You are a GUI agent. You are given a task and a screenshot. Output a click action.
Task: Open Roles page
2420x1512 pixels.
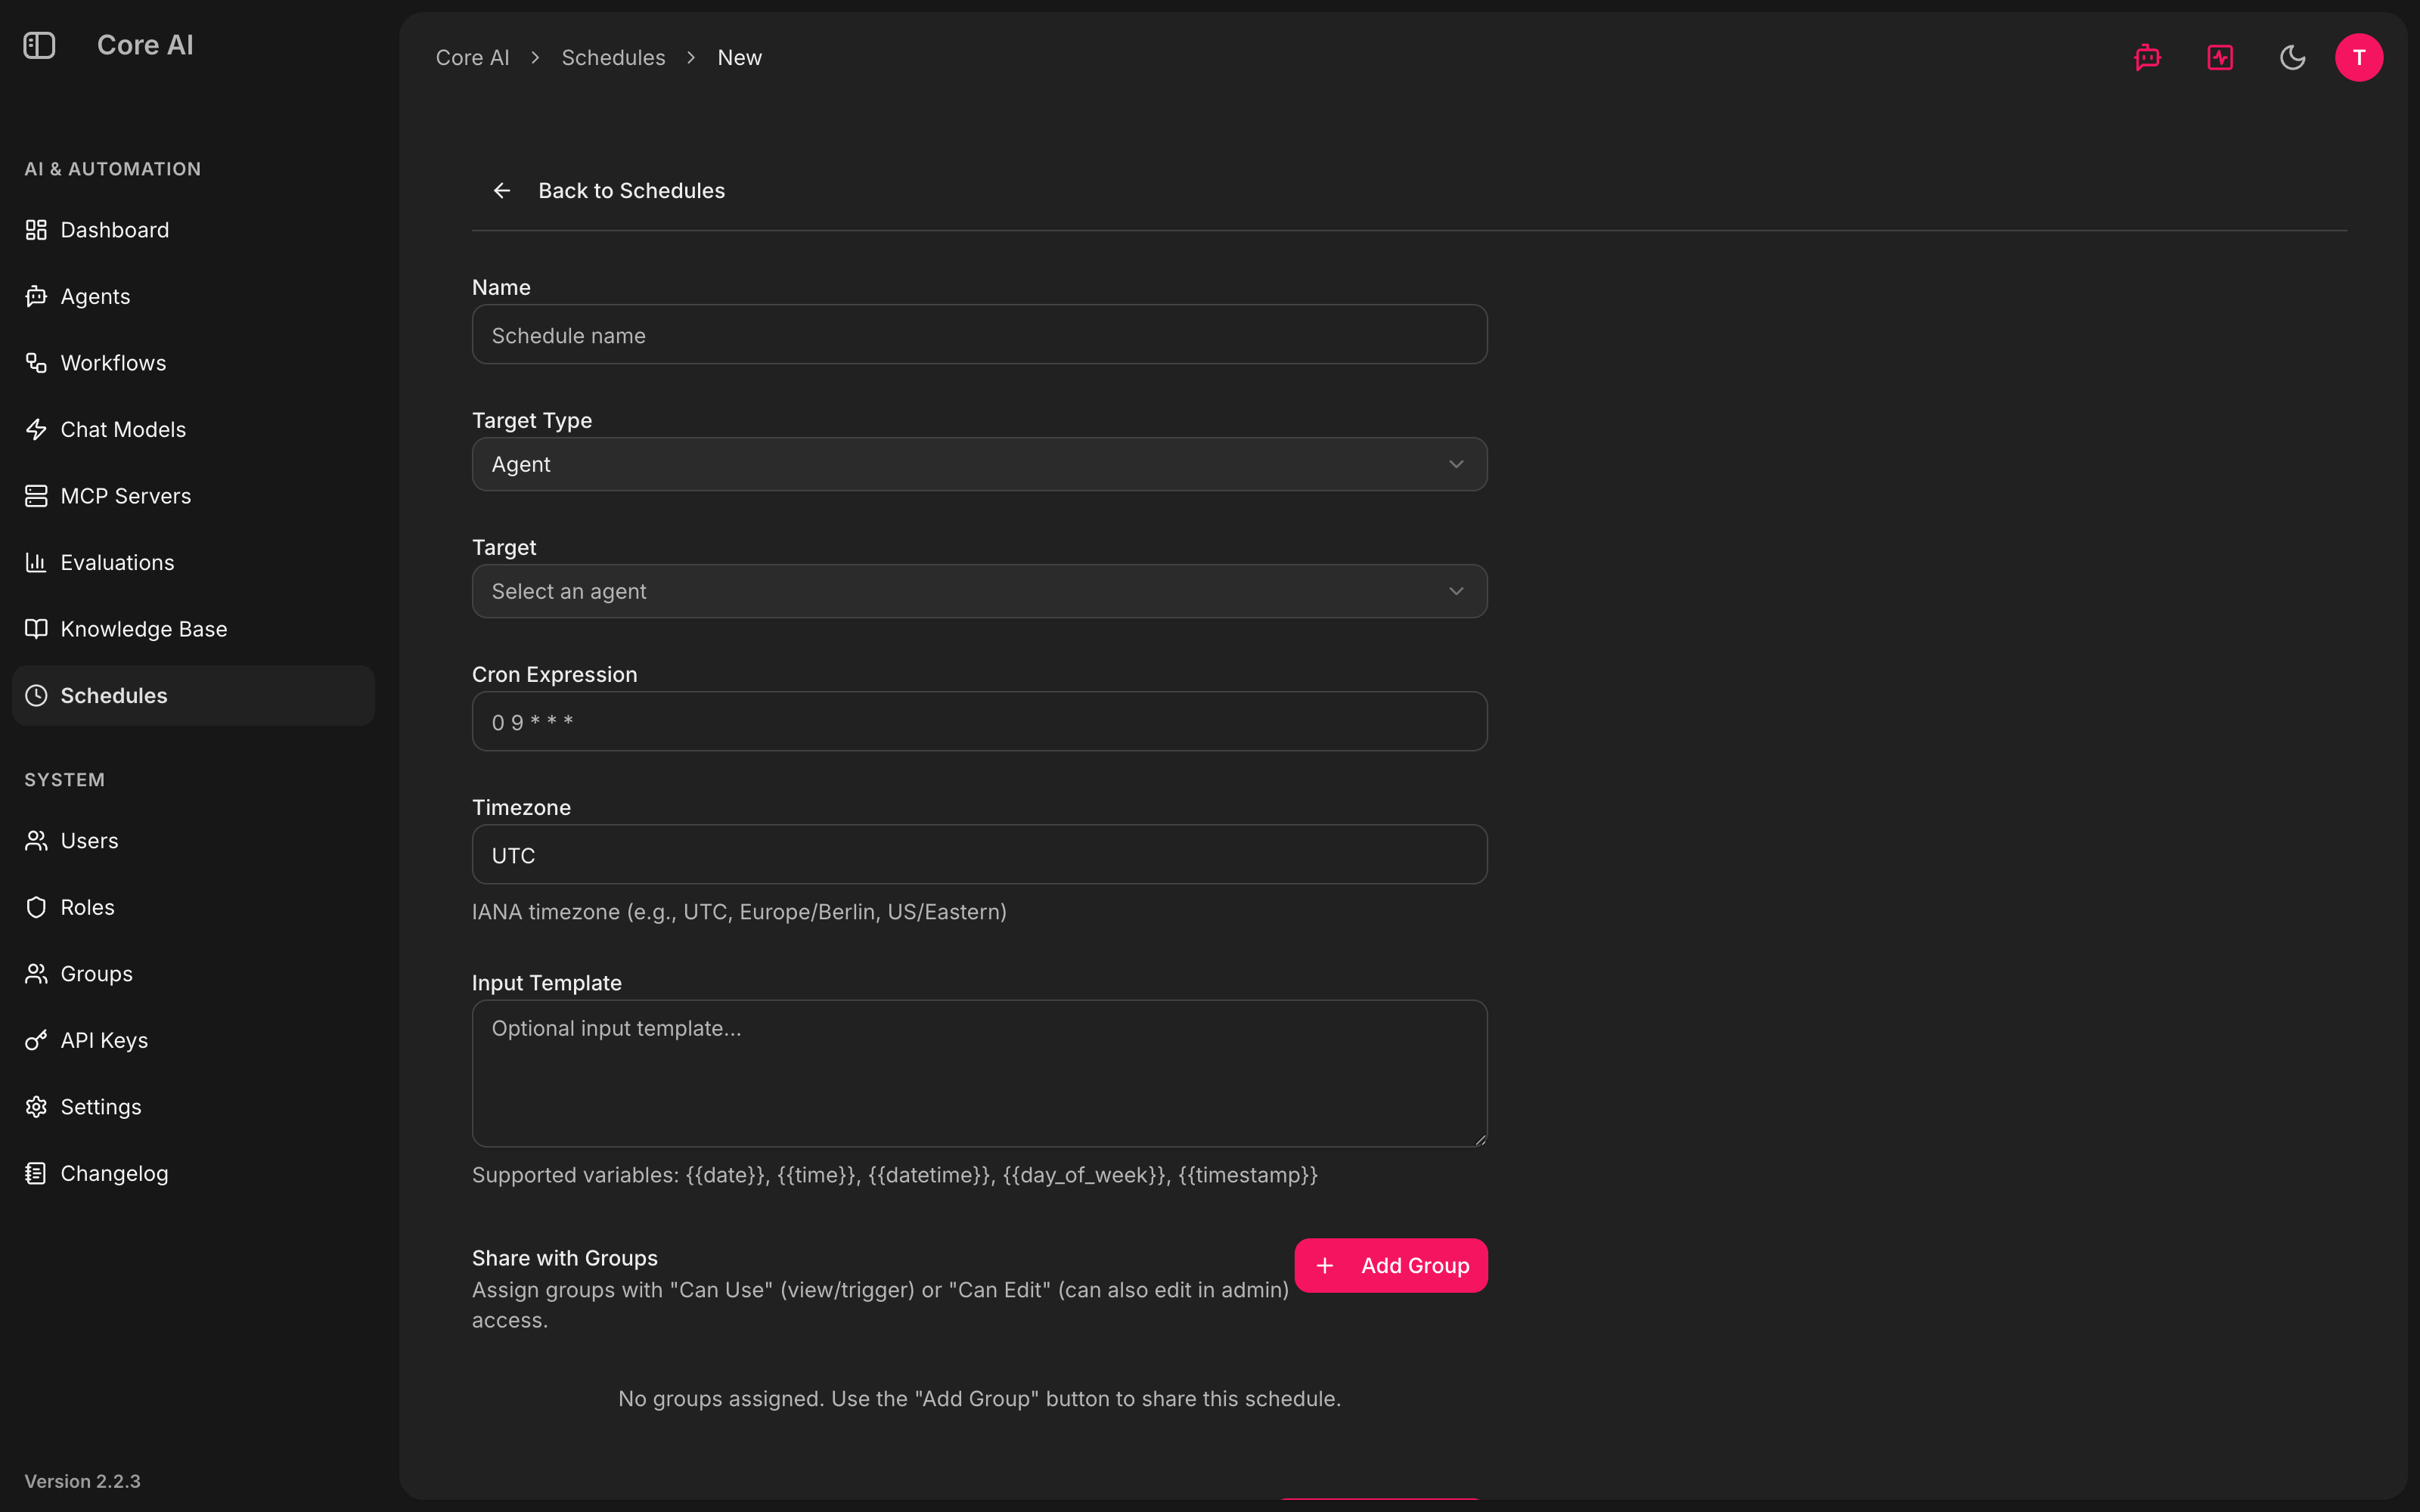coord(193,907)
